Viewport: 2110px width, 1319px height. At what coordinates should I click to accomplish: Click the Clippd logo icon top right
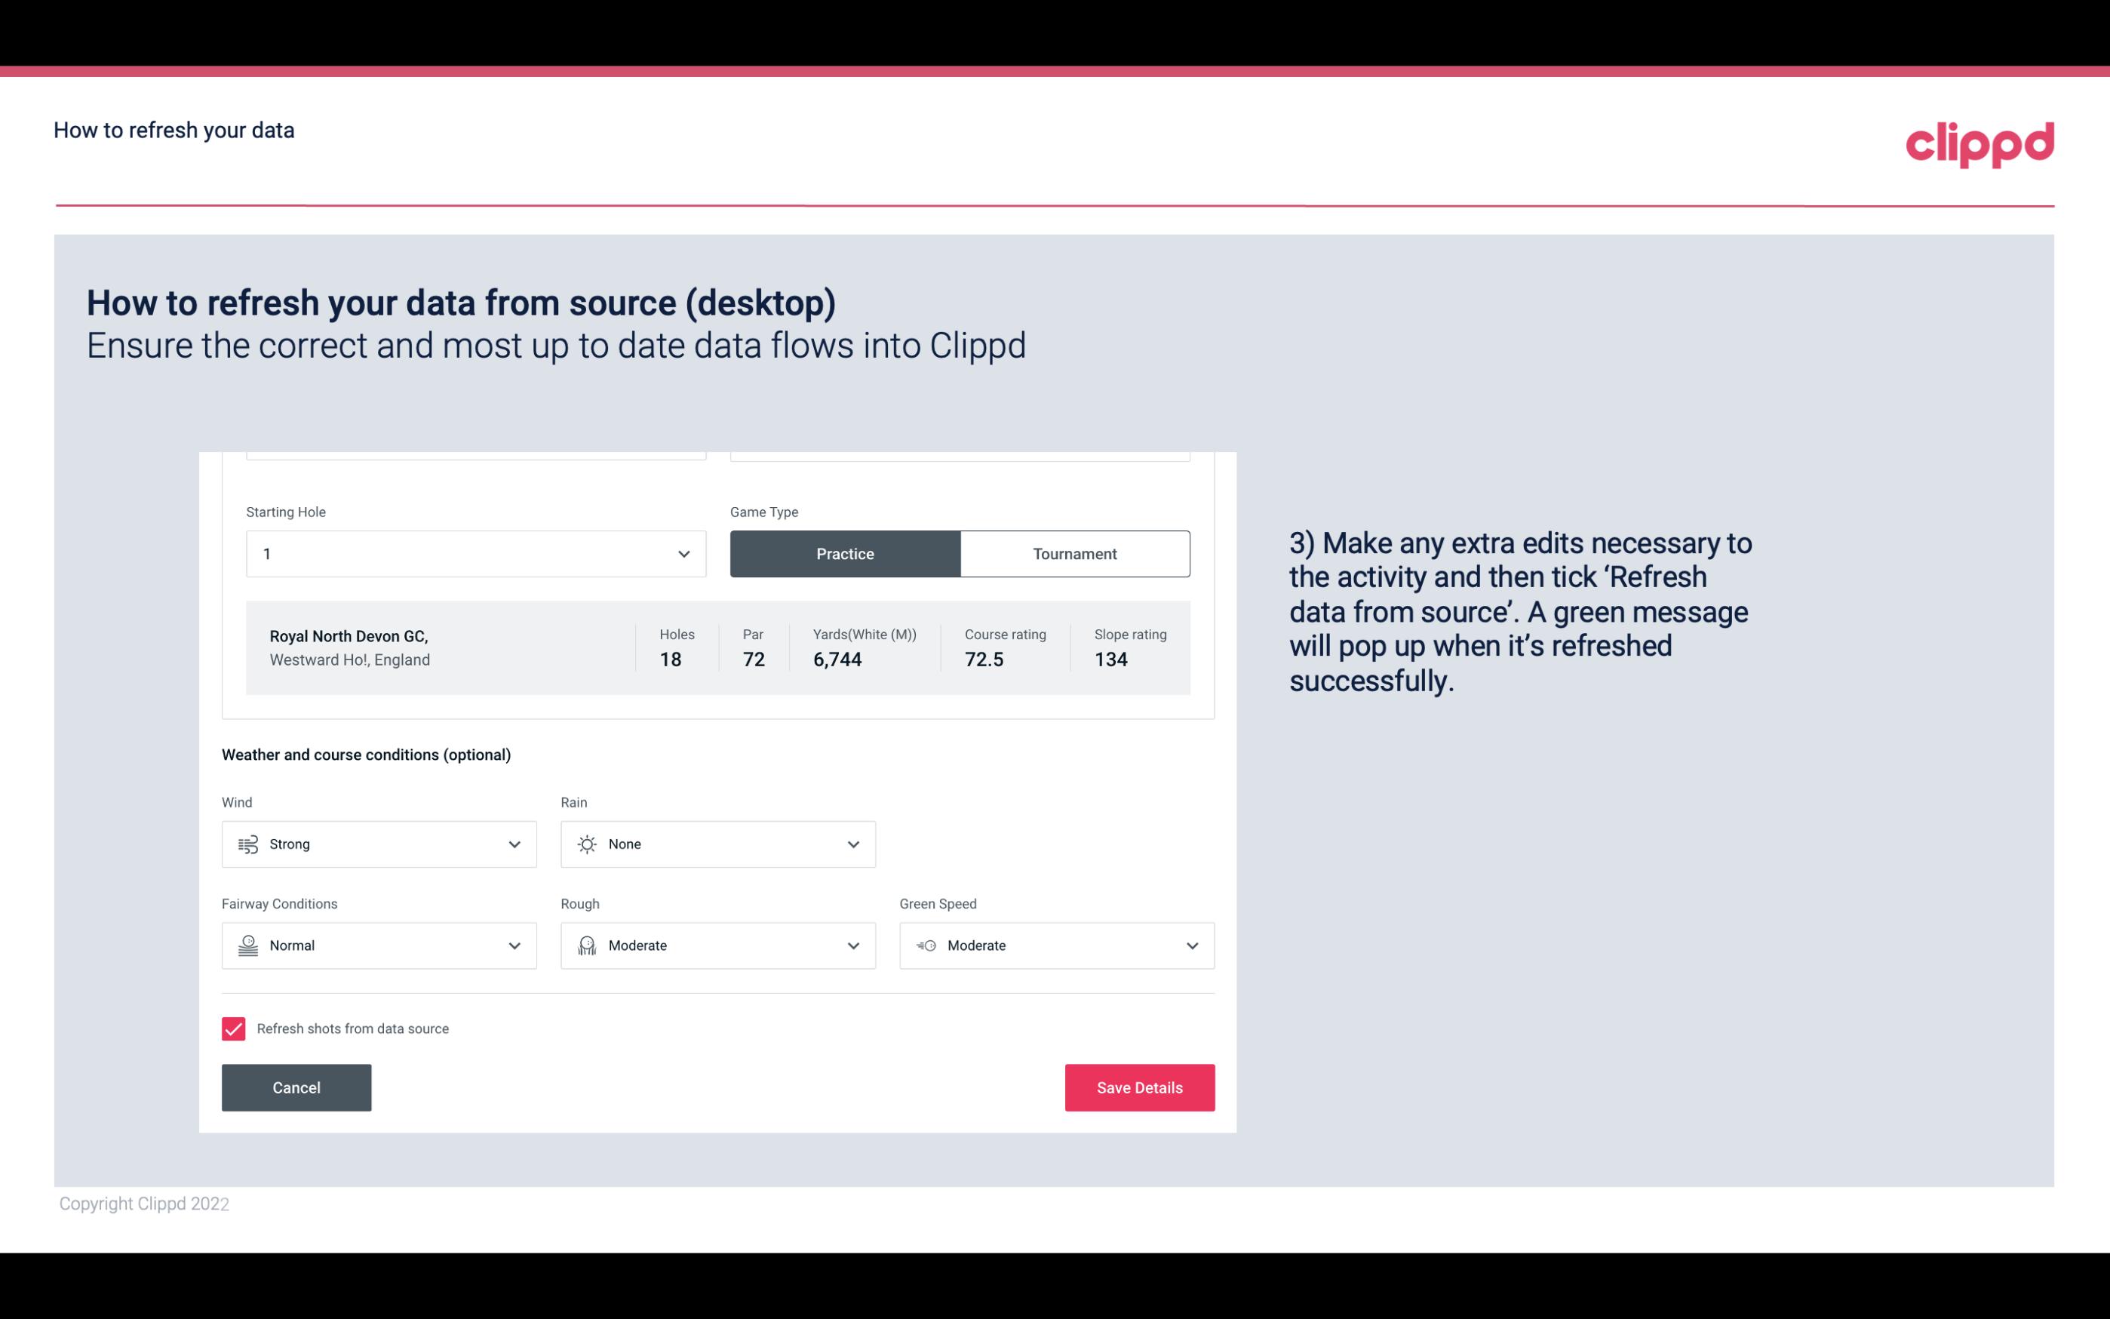click(1979, 141)
